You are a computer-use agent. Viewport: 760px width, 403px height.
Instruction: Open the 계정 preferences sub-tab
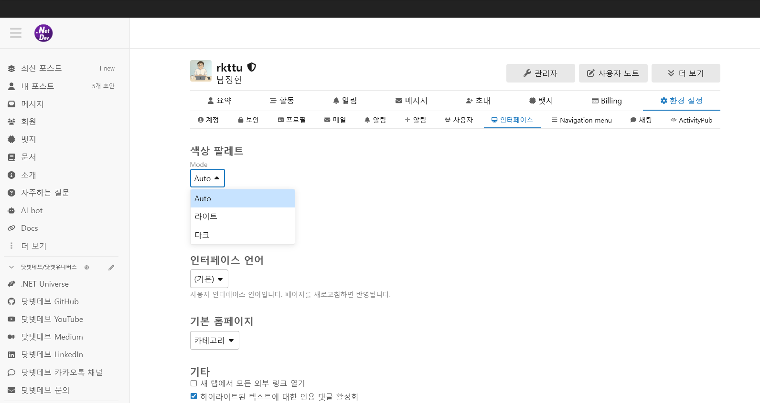(208, 120)
